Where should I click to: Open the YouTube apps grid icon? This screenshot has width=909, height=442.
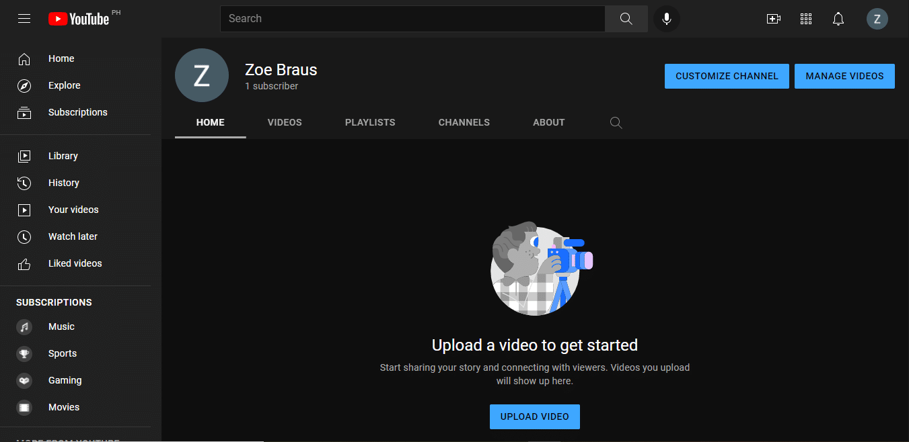tap(806, 19)
